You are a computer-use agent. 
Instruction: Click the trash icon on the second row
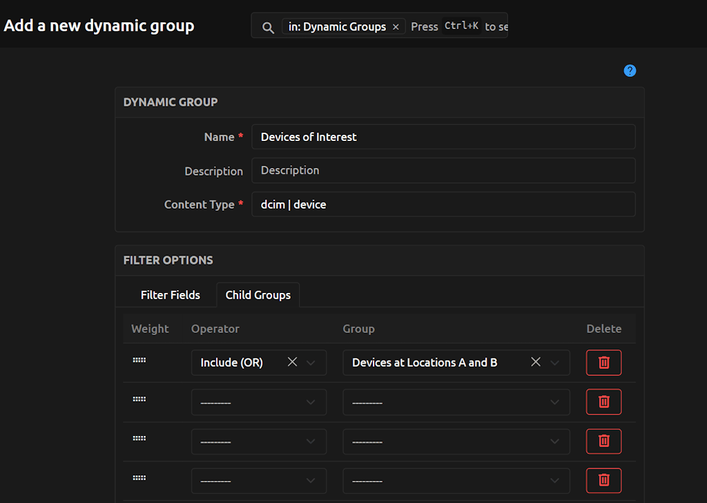click(x=603, y=401)
